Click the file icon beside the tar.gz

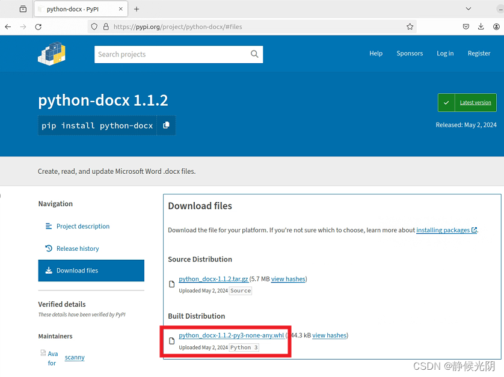171,284
